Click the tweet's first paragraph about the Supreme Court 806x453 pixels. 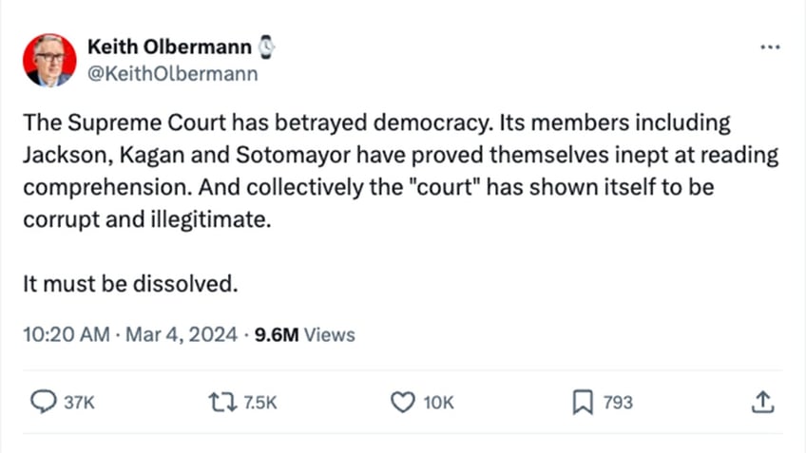399,155
